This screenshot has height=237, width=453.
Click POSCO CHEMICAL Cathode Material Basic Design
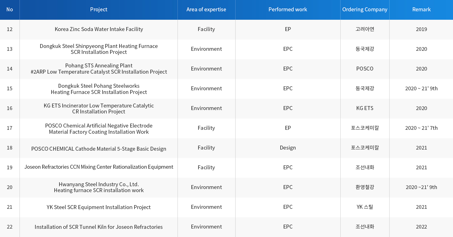pos(99,149)
